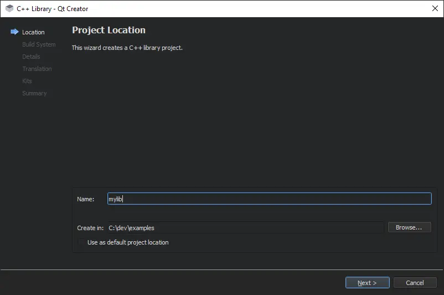Click the Project Location heading

pyautogui.click(x=109, y=30)
